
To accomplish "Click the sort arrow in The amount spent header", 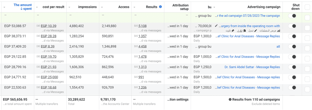I will tap(16, 9).
